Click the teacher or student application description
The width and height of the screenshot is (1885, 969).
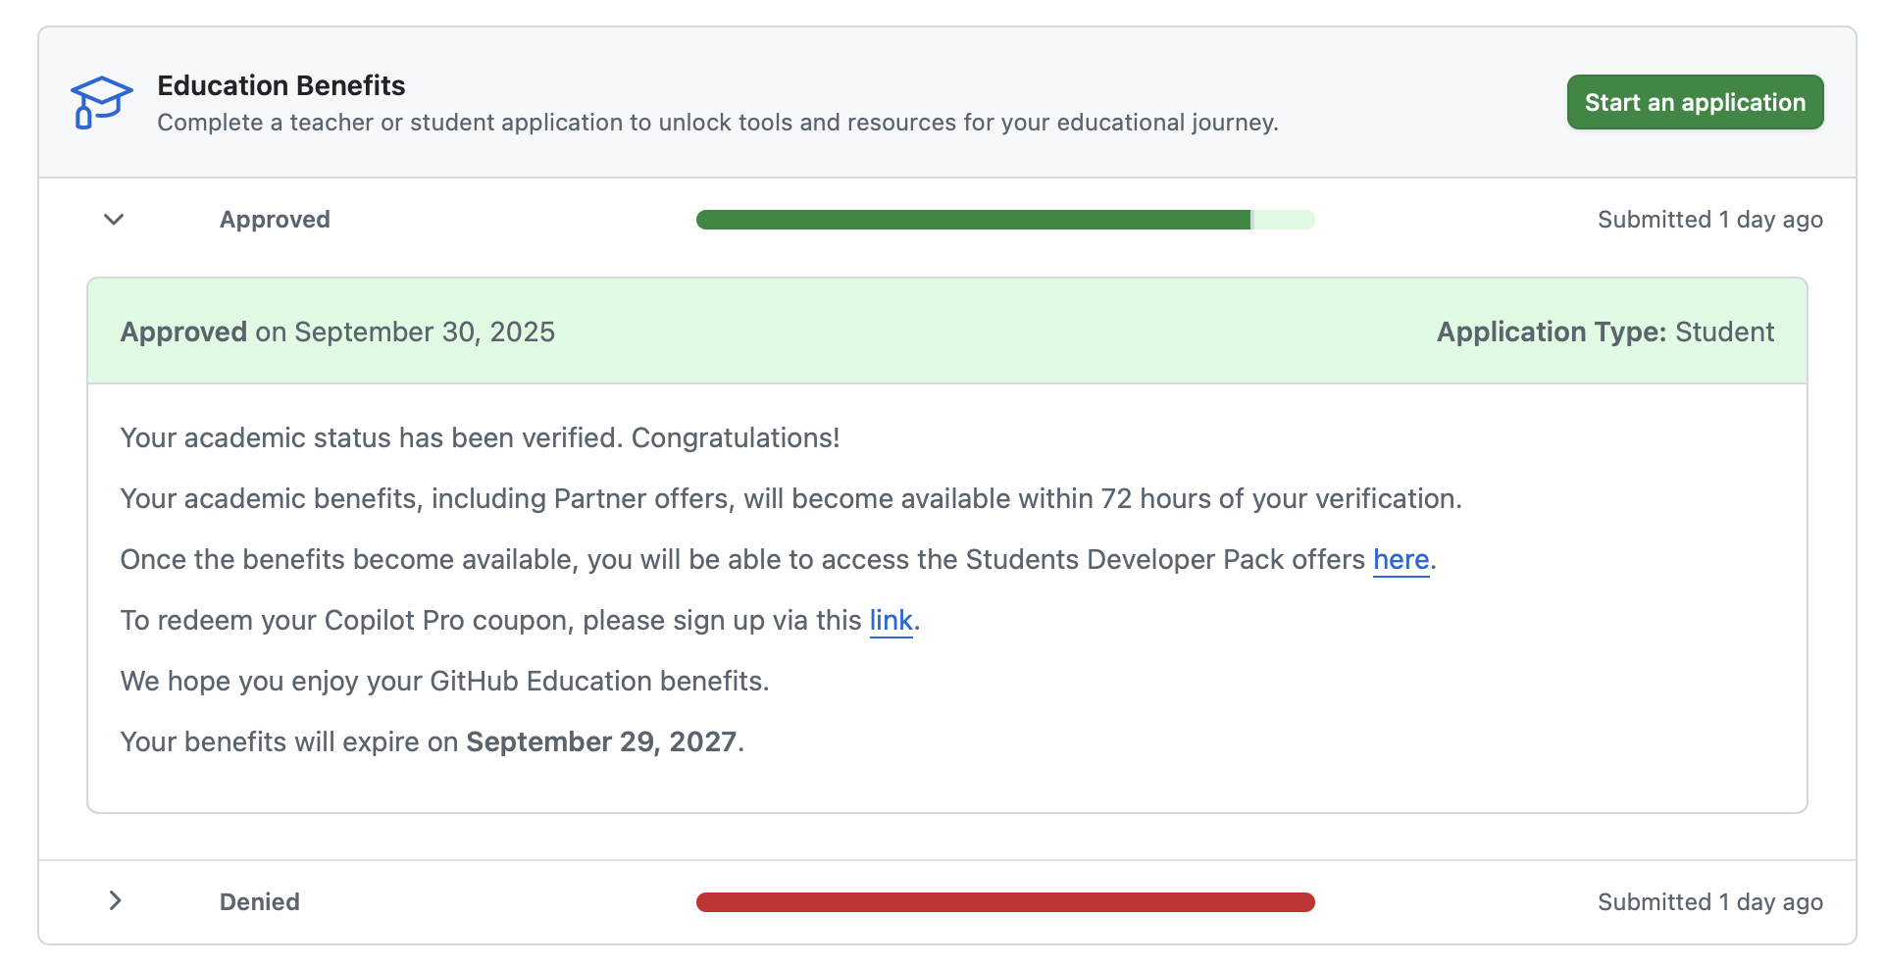717,123
